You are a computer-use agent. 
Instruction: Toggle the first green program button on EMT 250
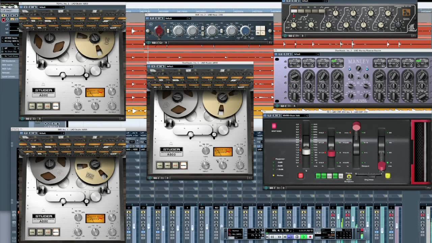click(318, 176)
